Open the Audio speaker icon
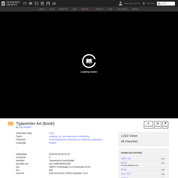Viewport: 178px width, 178px height. (42, 3)
